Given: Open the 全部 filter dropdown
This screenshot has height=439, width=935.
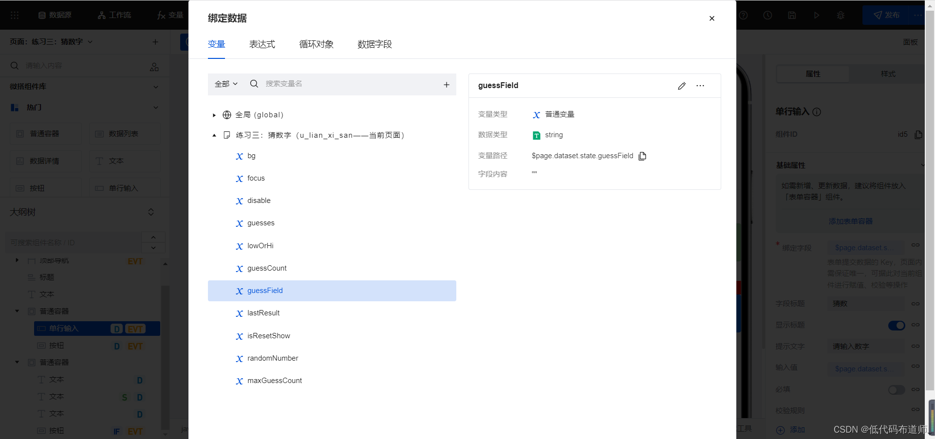Looking at the screenshot, I should [226, 84].
